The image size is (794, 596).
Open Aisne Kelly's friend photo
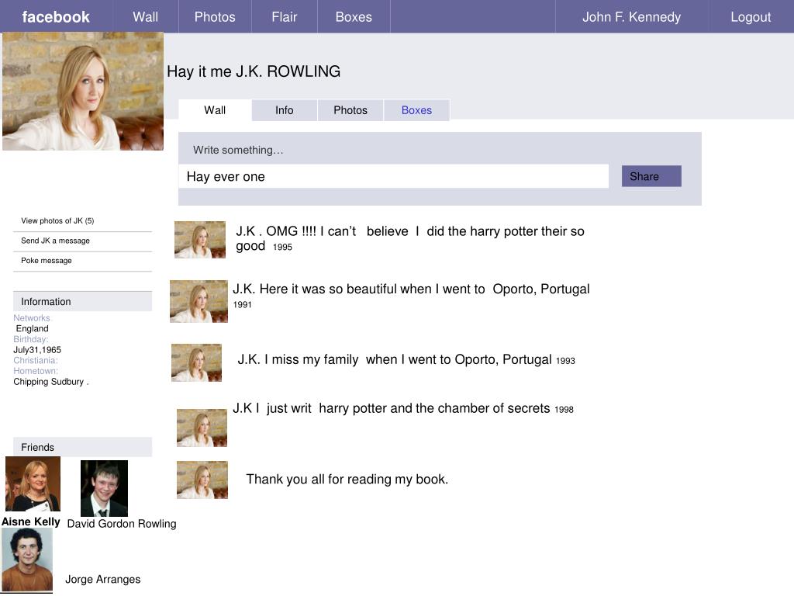[x=33, y=483]
